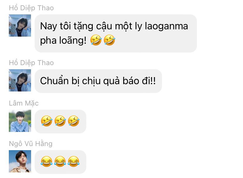Click the "pha loãng!" text in the message

pyautogui.click(x=63, y=40)
